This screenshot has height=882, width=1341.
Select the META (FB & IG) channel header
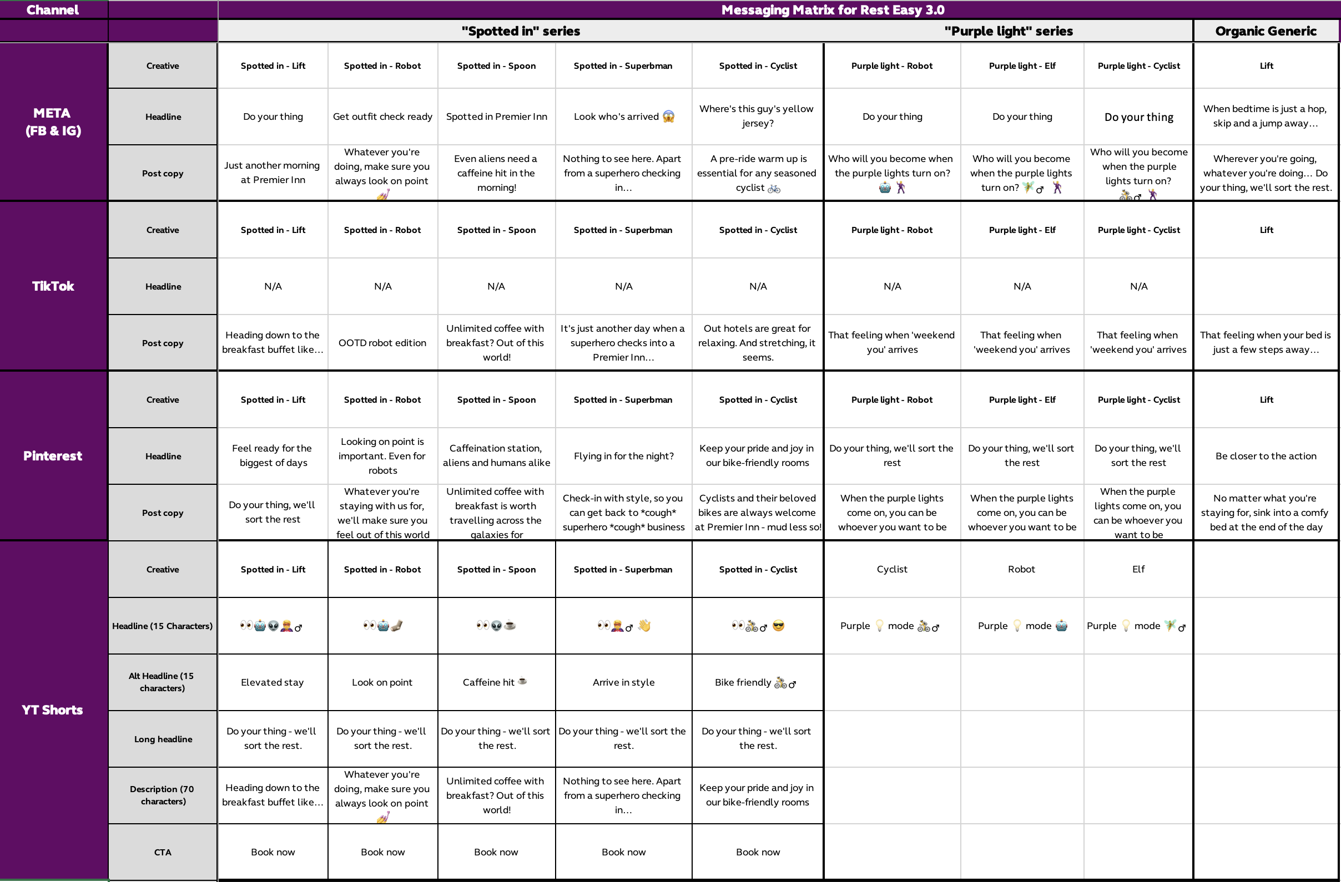(52, 122)
